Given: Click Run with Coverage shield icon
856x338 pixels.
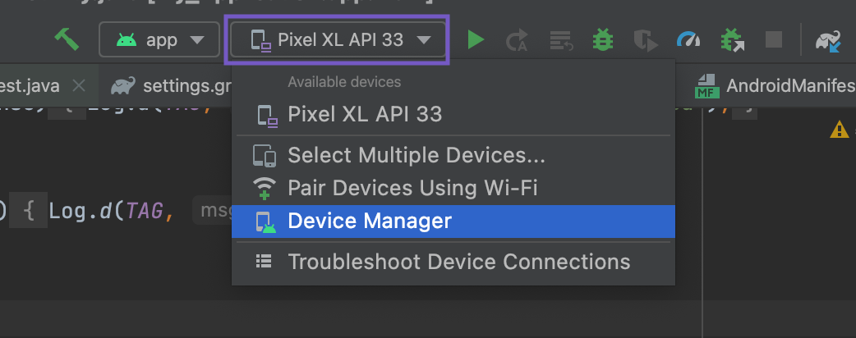Looking at the screenshot, I should (x=646, y=39).
